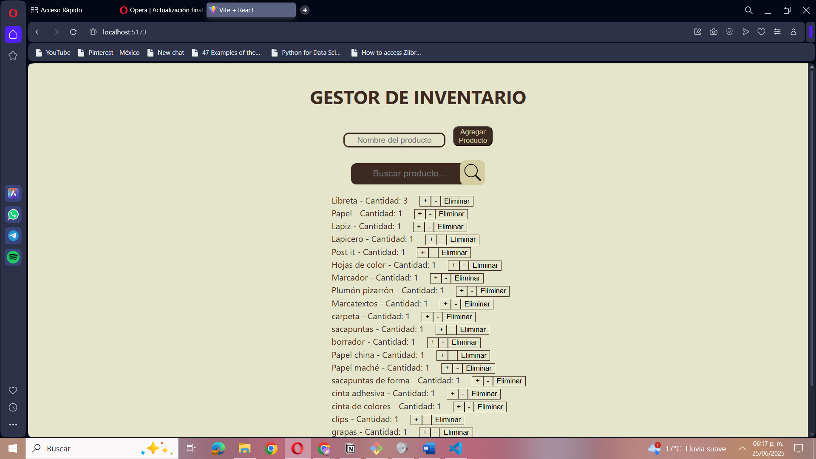Decrease Libreta quantity with minus
The height and width of the screenshot is (459, 816).
[x=436, y=201]
